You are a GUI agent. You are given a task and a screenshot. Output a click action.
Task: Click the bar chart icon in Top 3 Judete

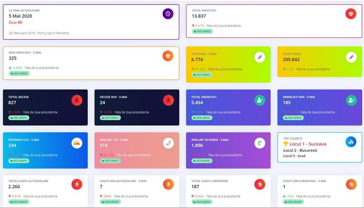click(x=351, y=142)
